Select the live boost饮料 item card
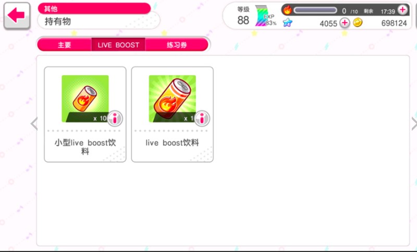 point(173,114)
